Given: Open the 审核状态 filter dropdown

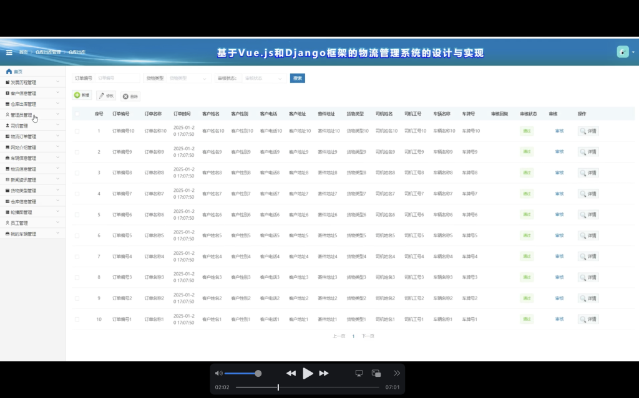Looking at the screenshot, I should (x=264, y=78).
